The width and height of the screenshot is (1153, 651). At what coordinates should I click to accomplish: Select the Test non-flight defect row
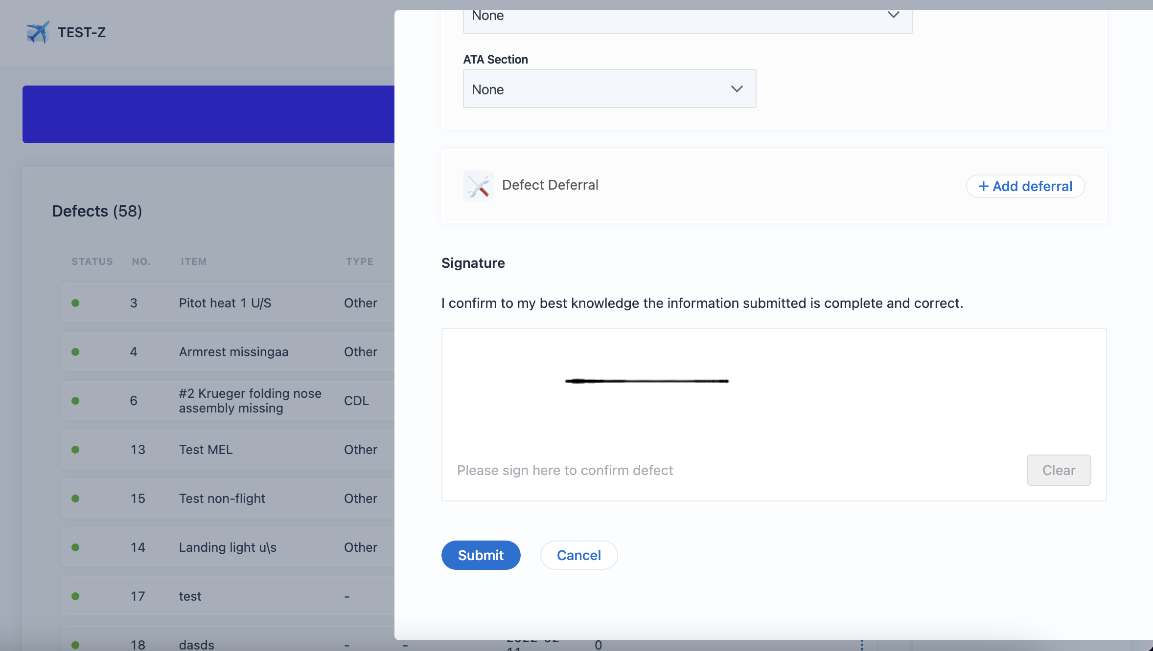tap(222, 499)
